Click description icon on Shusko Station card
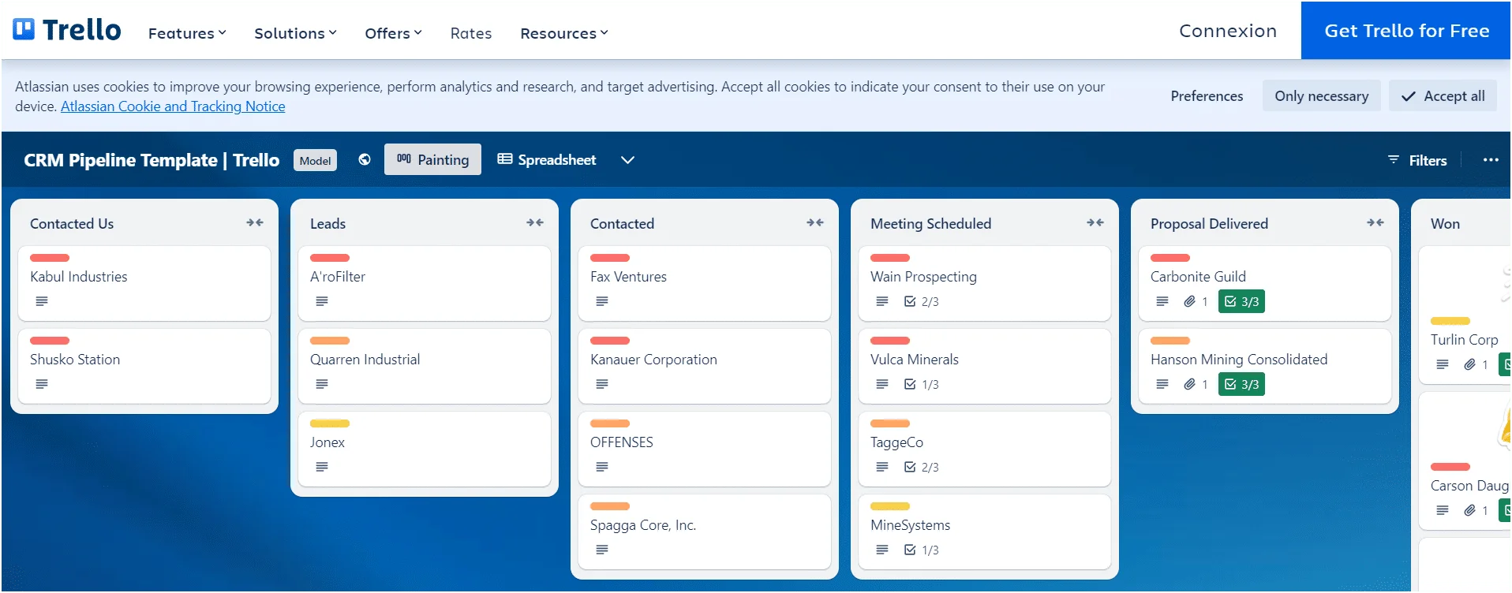This screenshot has height=593, width=1512. [42, 384]
